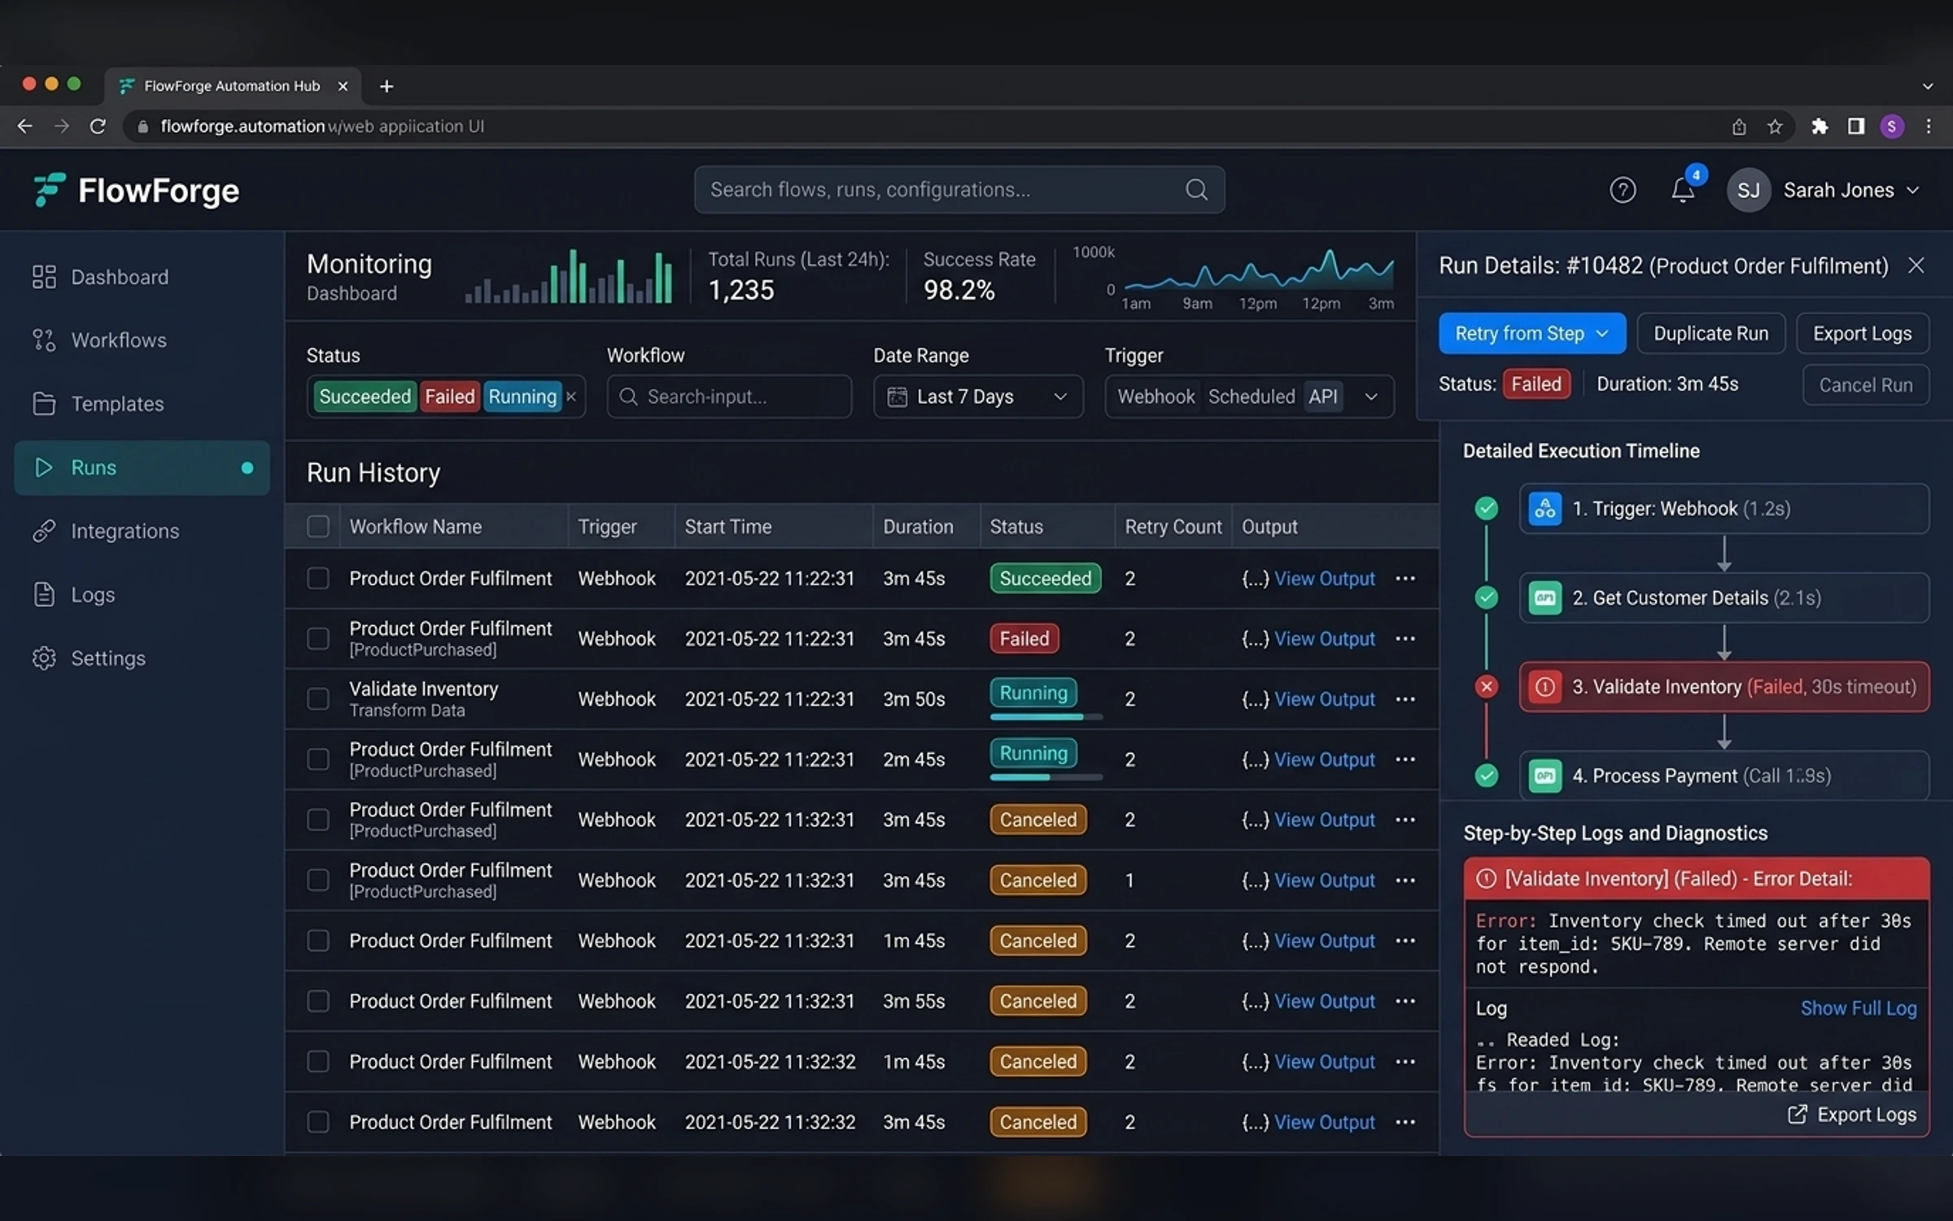Open Integrations in the sidebar

pos(142,531)
